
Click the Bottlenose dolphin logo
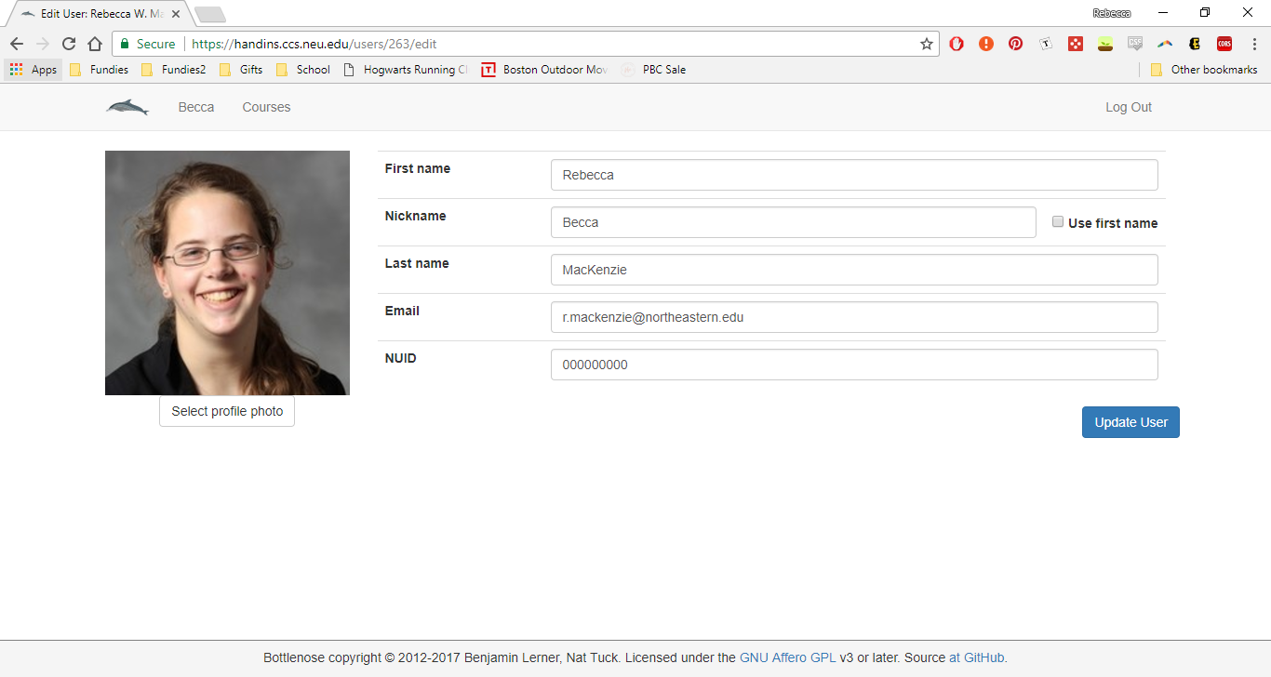(x=127, y=108)
